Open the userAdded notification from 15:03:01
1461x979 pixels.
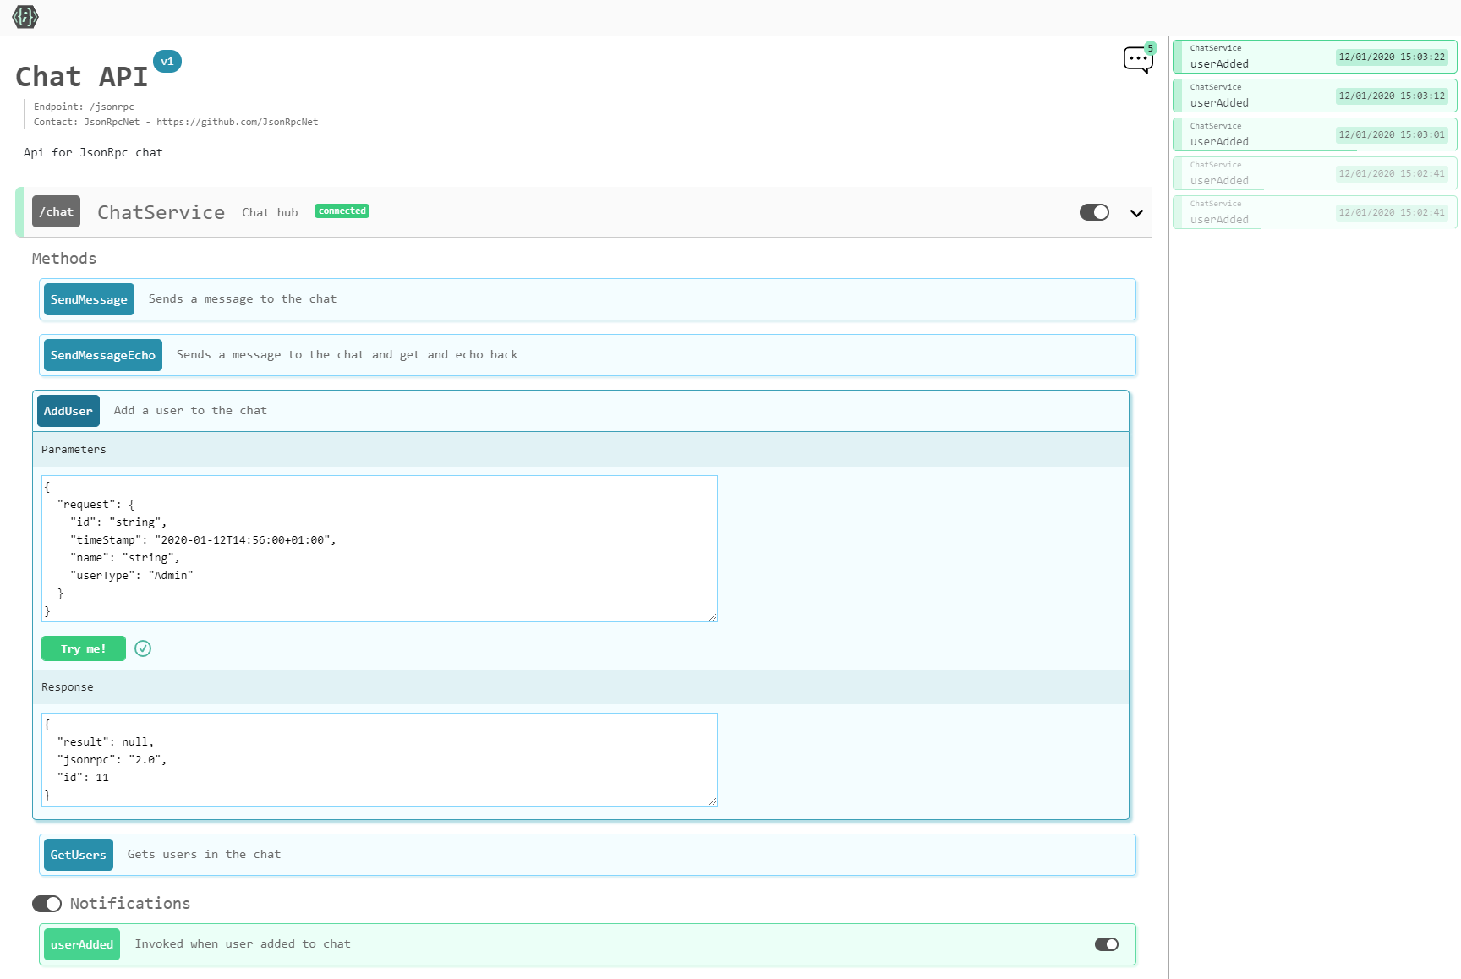pos(1315,134)
